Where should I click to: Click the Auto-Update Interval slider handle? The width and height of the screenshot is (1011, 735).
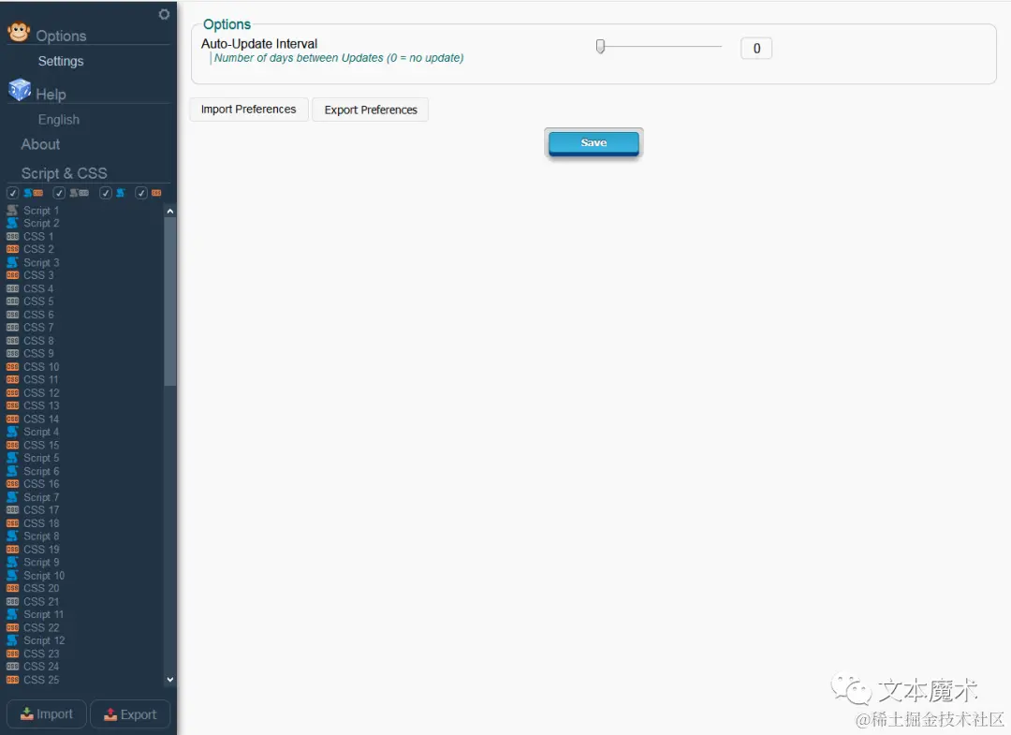[x=600, y=47]
